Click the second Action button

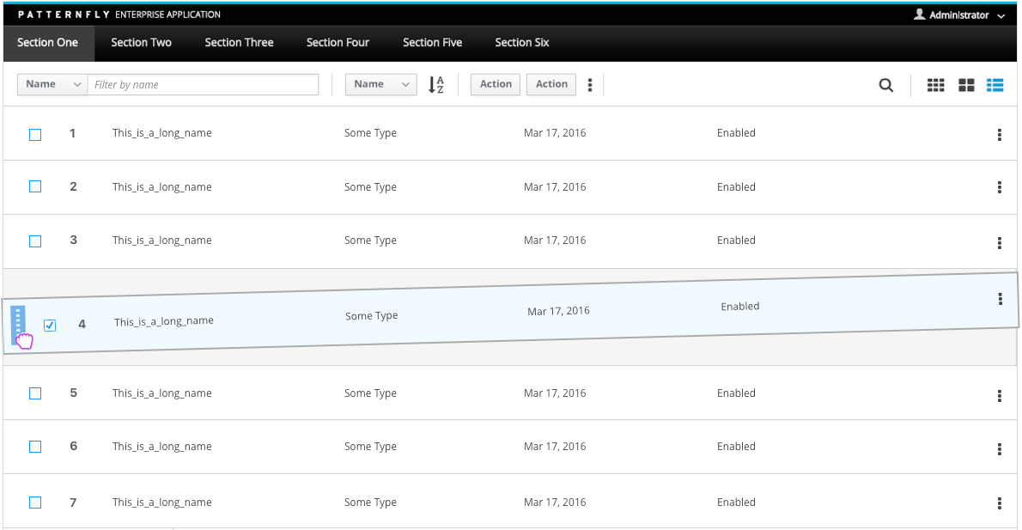pos(551,84)
